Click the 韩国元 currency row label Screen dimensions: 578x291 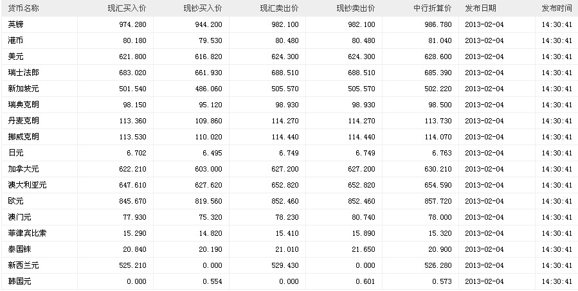point(20,281)
